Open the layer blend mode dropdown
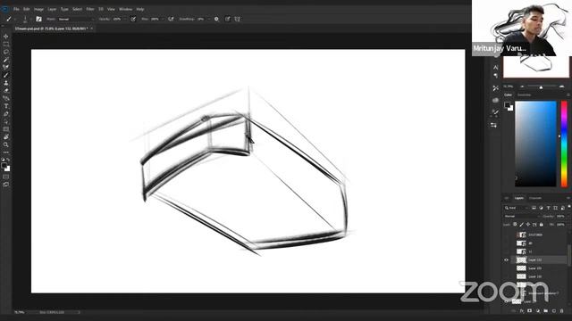Screen dimensions: 572x321 click(522, 216)
